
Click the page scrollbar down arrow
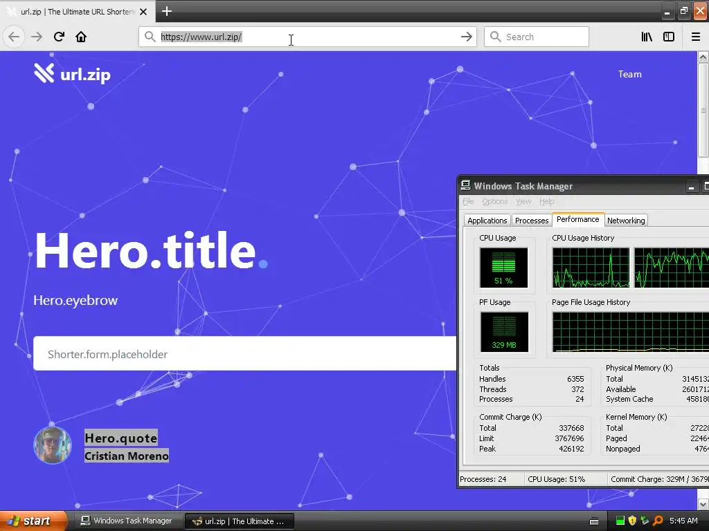pos(703,504)
